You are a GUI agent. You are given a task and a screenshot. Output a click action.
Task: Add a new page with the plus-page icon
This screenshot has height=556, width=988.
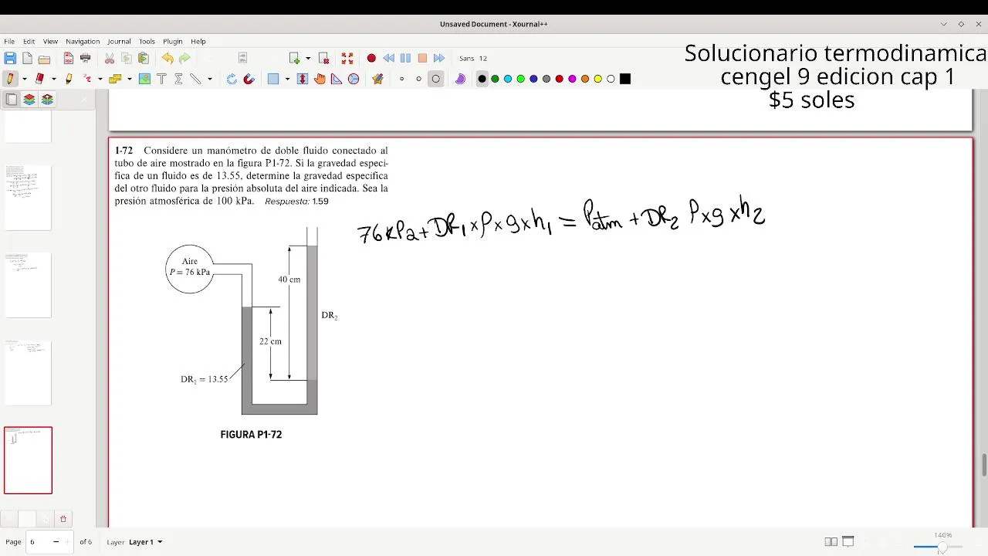click(294, 58)
